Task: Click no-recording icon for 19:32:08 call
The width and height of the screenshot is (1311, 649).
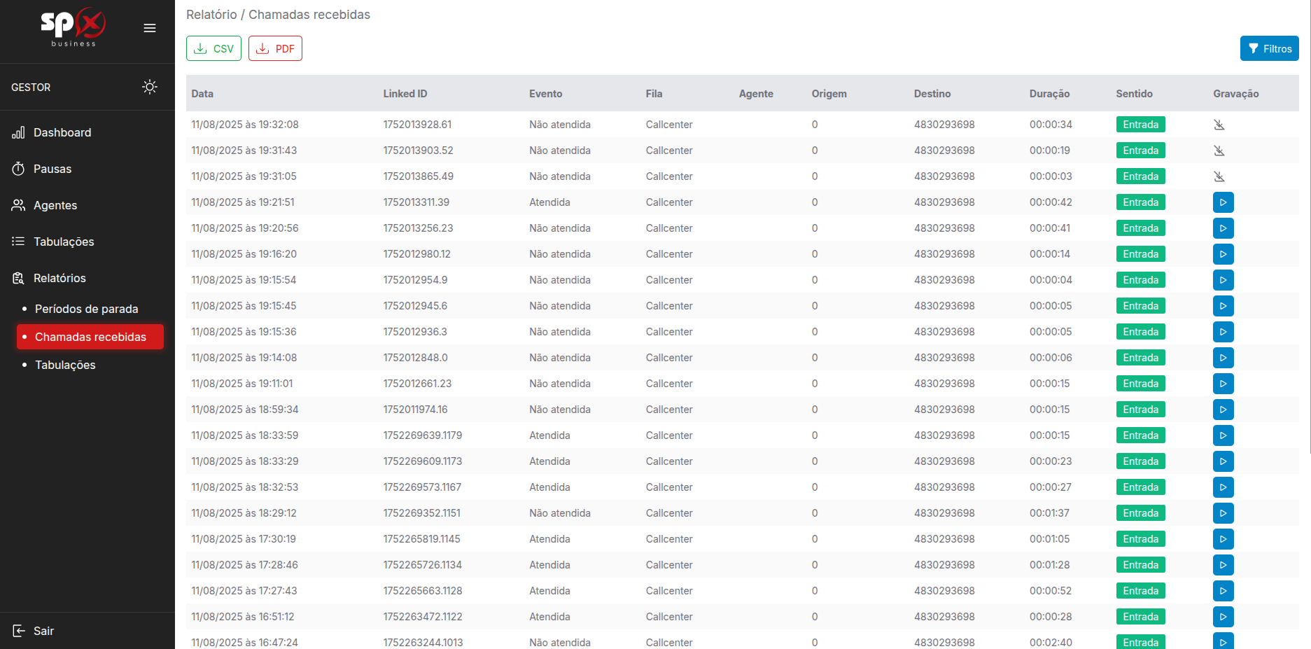Action: pyautogui.click(x=1219, y=125)
